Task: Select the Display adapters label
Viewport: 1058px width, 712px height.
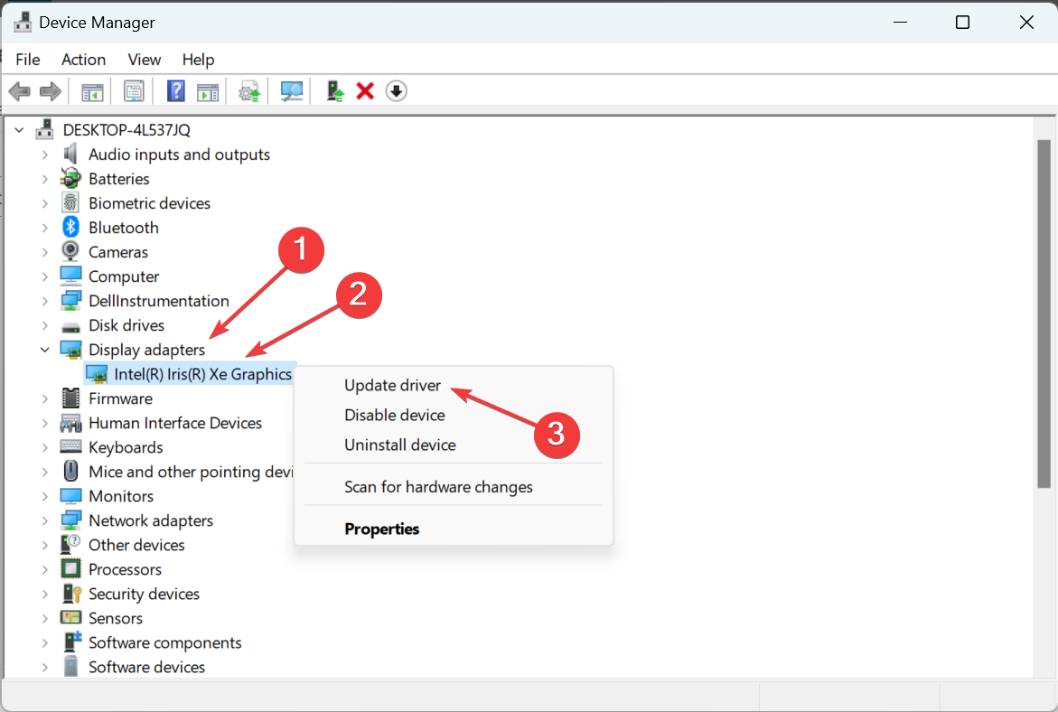Action: click(x=146, y=350)
